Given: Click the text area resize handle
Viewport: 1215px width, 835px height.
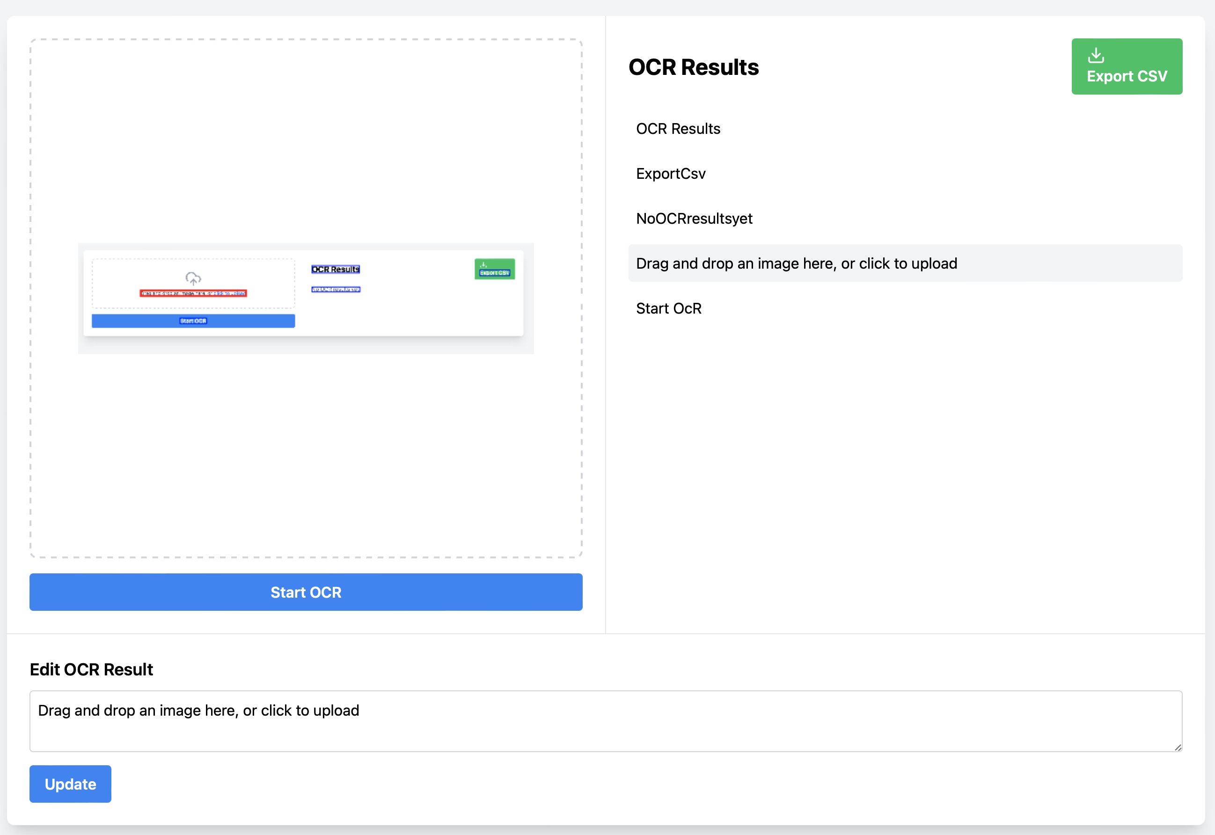Looking at the screenshot, I should tap(1178, 747).
